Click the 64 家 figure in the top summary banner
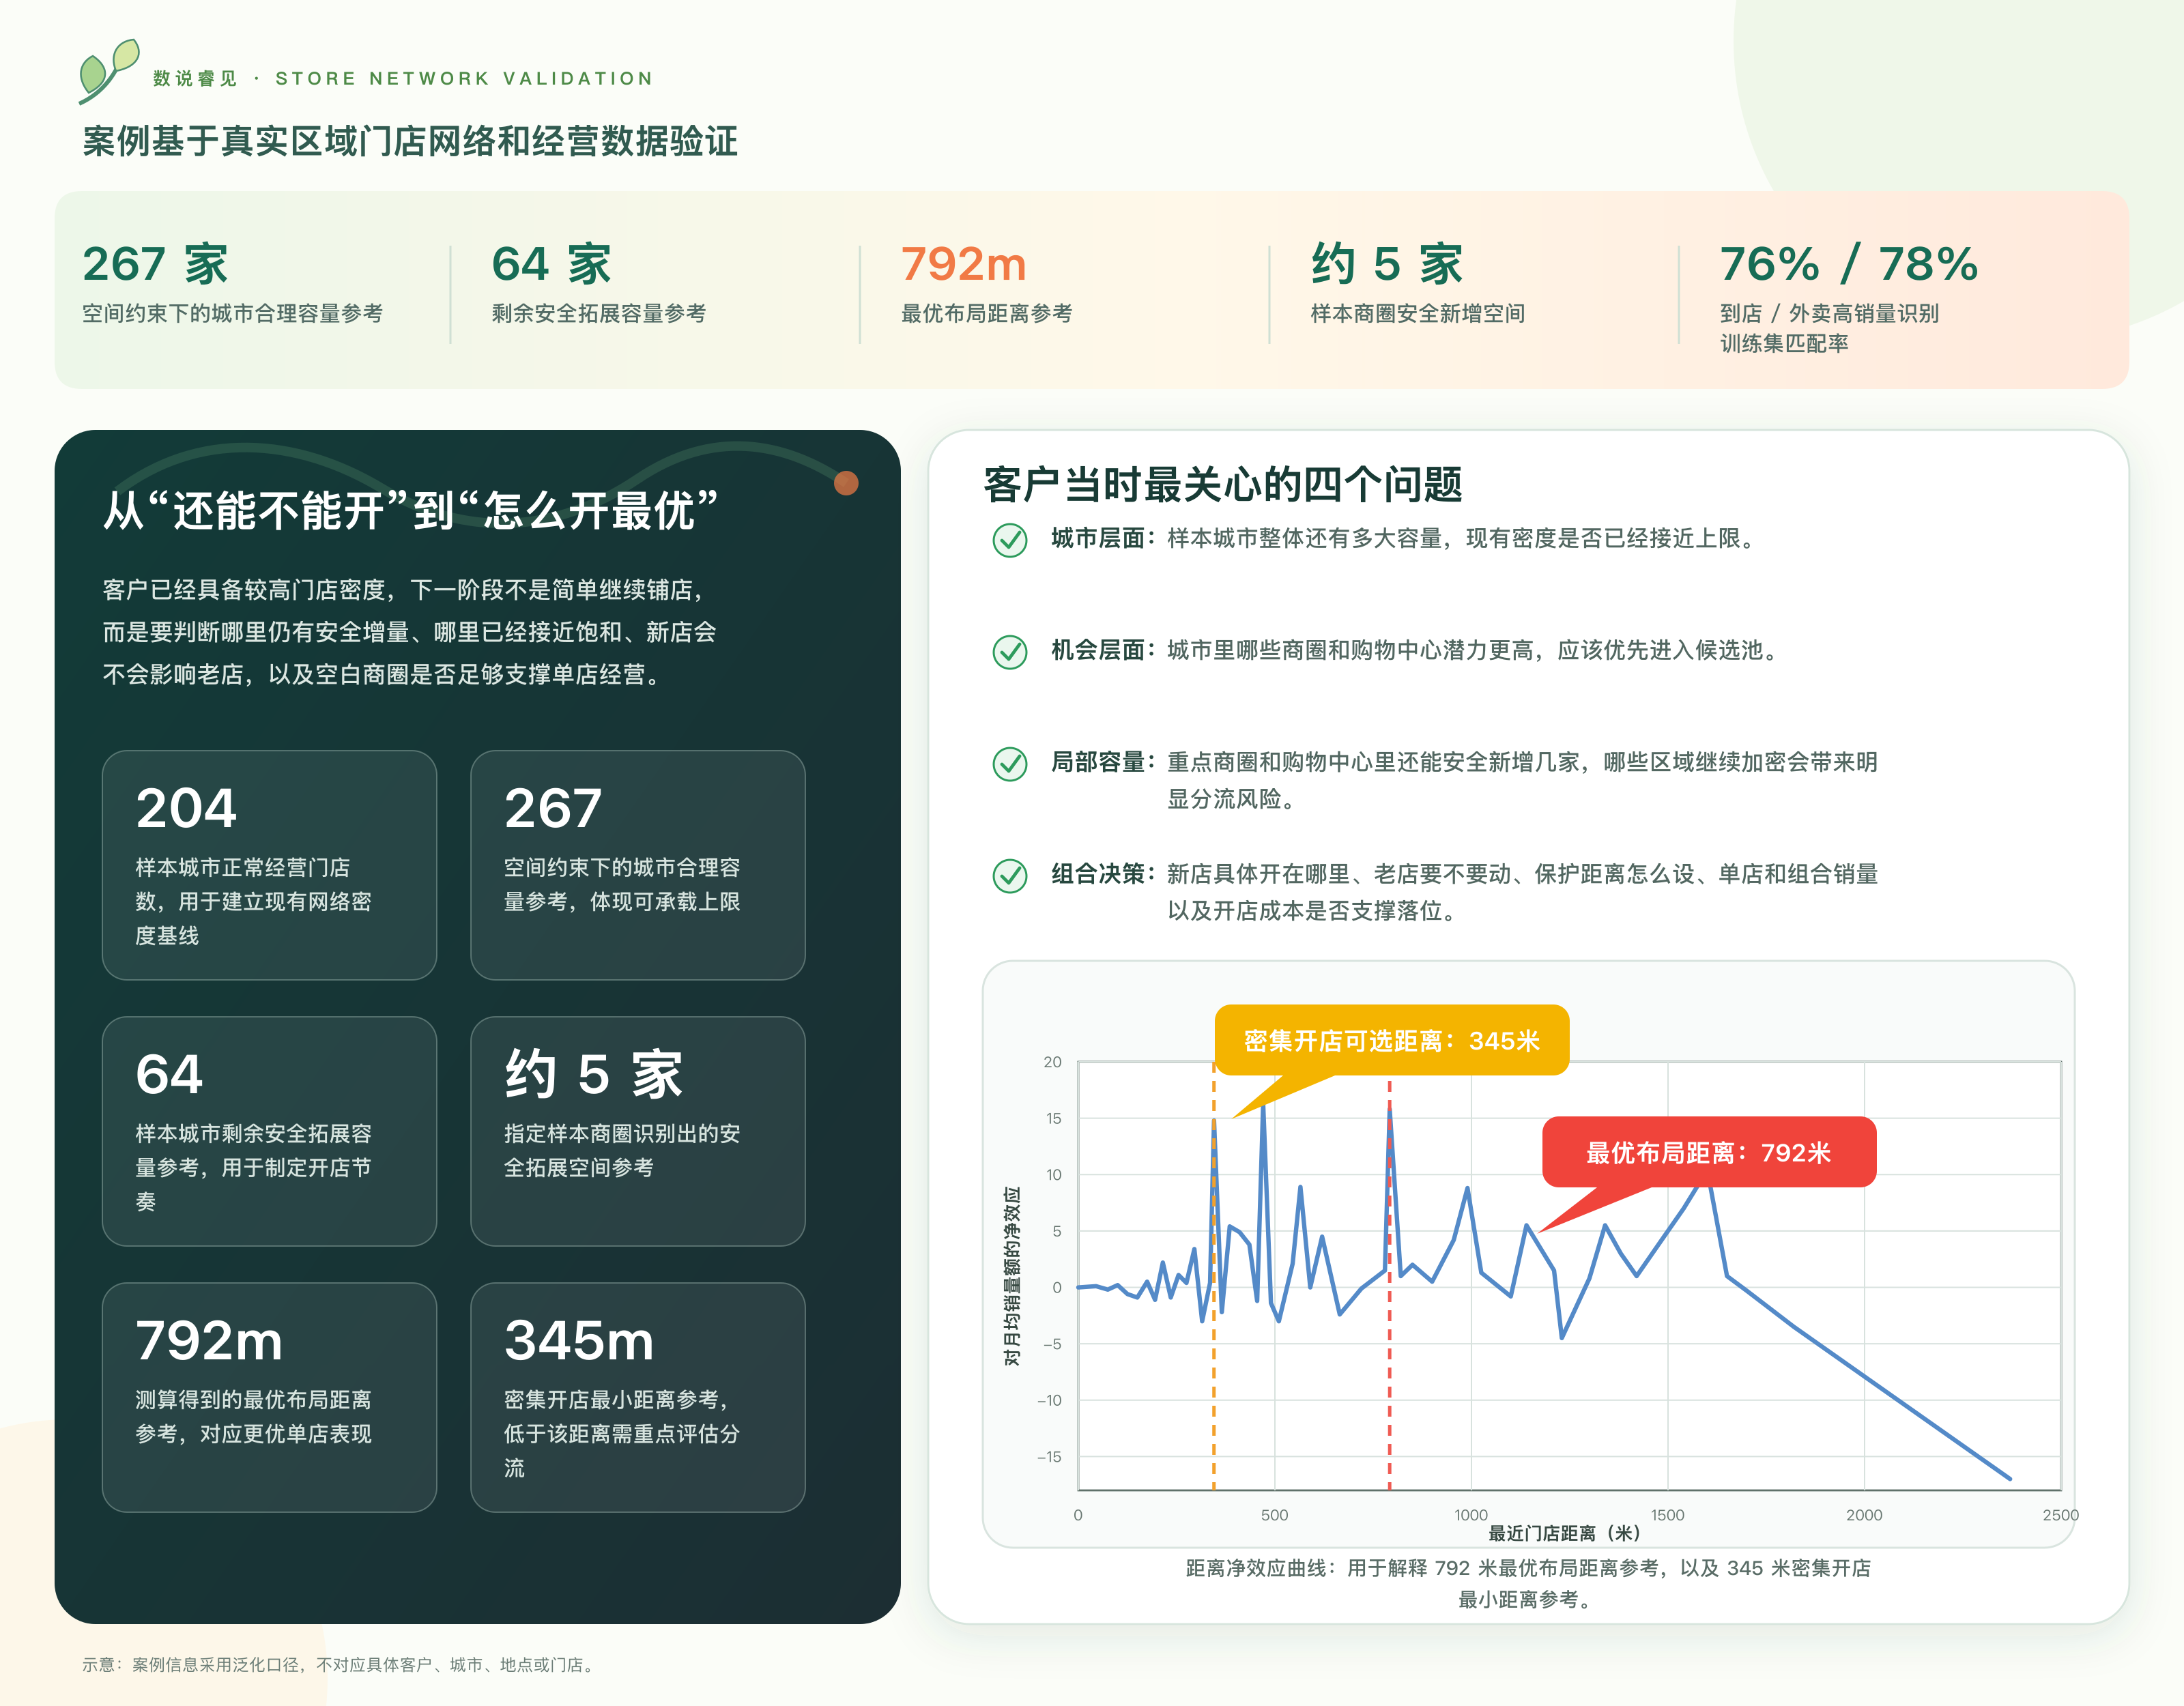The height and width of the screenshot is (1706, 2184). point(551,264)
